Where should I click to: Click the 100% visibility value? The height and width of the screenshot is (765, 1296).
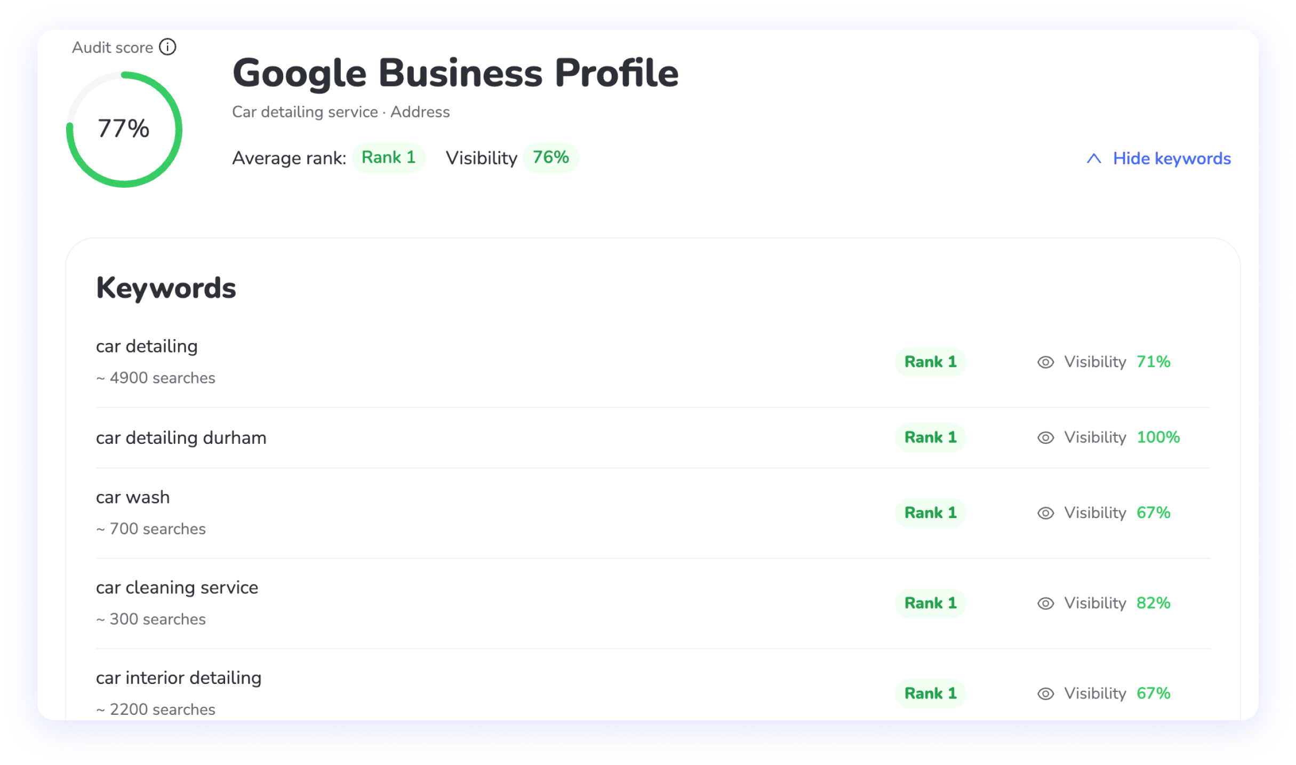1158,437
